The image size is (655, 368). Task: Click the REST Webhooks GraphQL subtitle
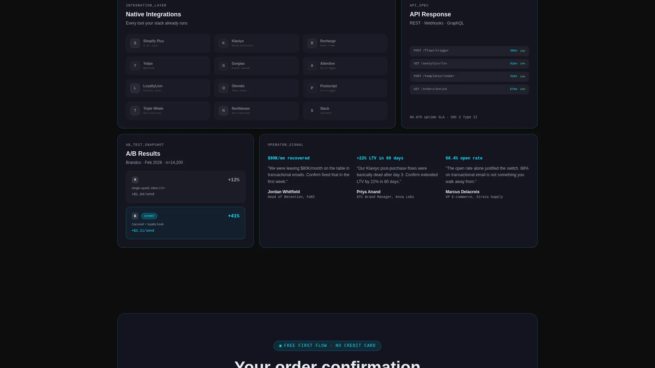(x=437, y=23)
